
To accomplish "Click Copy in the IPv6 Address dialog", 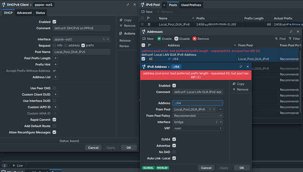I will pyautogui.click(x=238, y=84).
